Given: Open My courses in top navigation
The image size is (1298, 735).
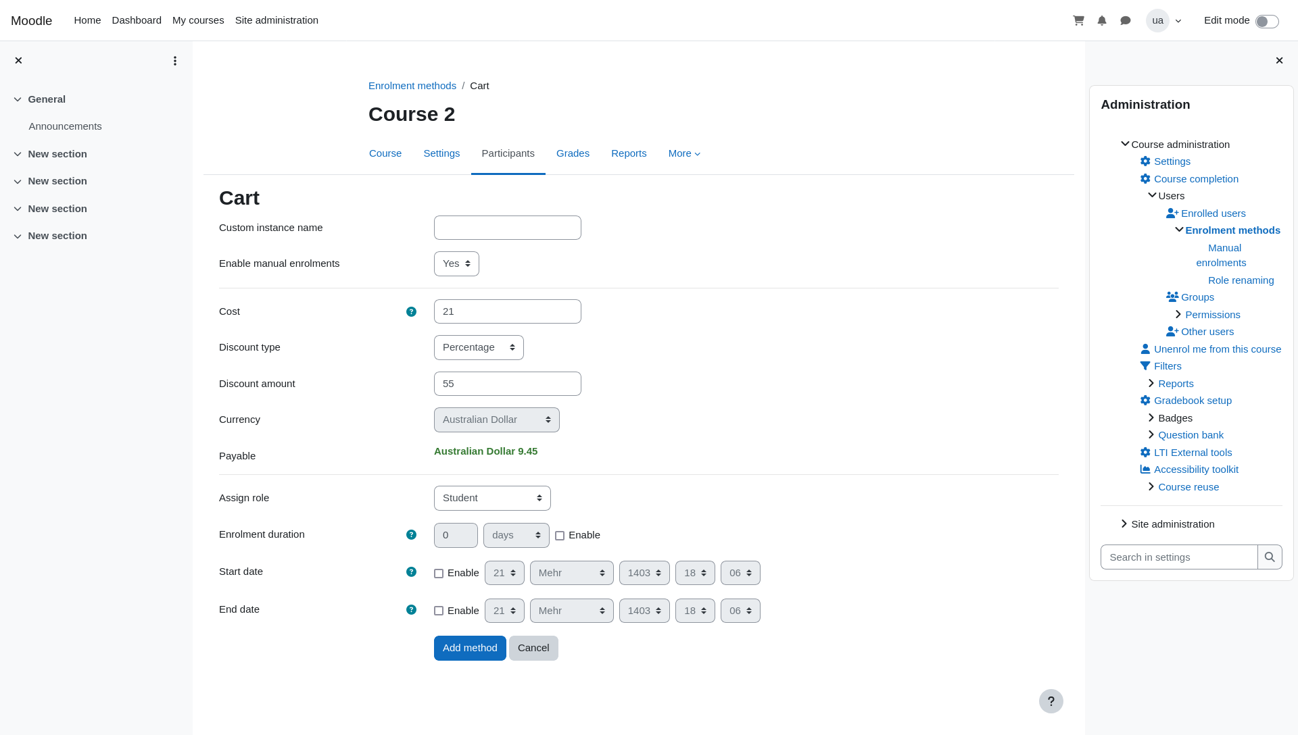Looking at the screenshot, I should tap(198, 20).
